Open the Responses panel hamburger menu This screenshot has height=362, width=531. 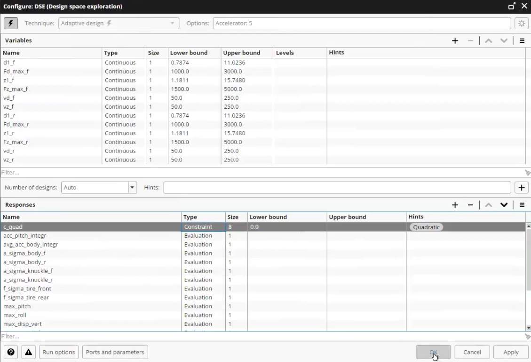522,205
